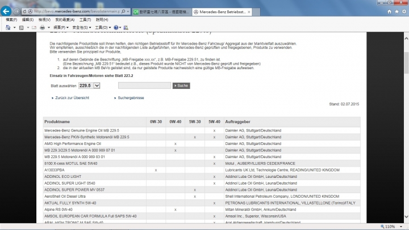Open the 檢視(V) menu
The height and width of the screenshot is (230, 409).
(x=44, y=20)
